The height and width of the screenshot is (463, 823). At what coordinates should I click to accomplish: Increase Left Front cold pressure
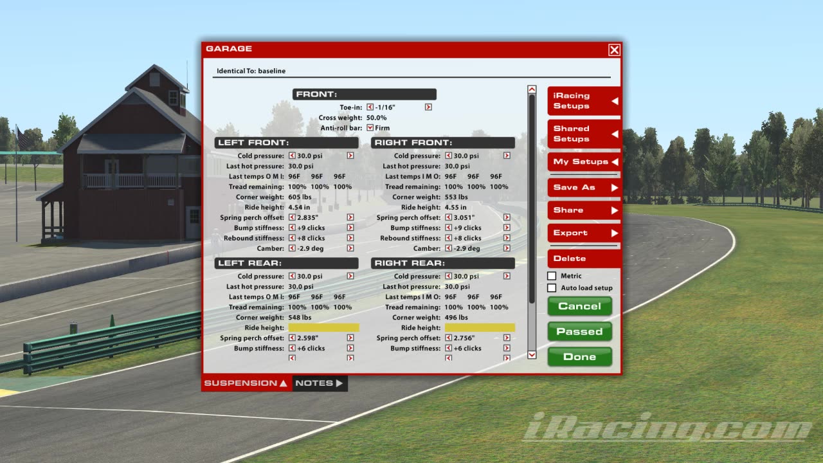[350, 156]
